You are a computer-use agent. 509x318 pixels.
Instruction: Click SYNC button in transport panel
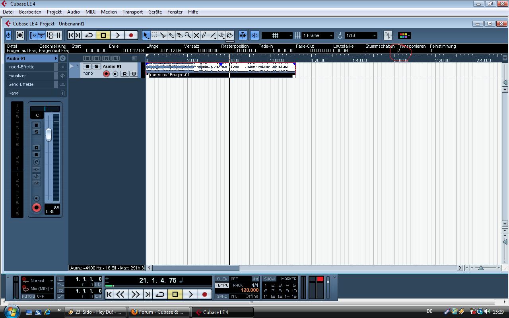[x=222, y=296]
